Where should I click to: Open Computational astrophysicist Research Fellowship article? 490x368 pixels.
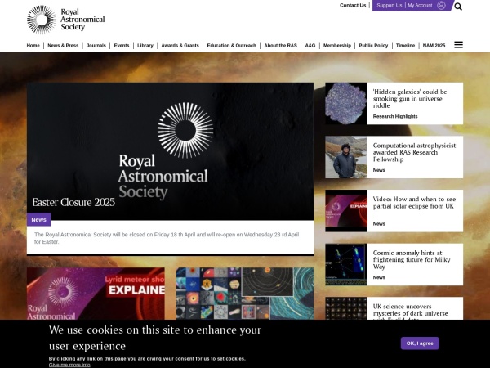[x=414, y=152]
